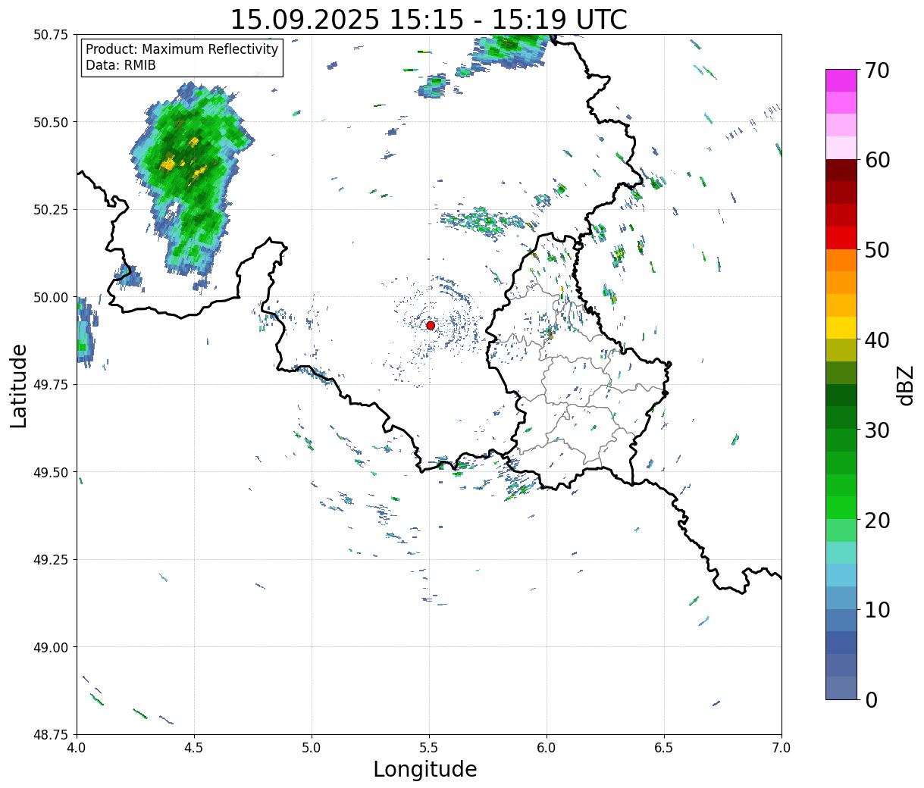Select the 'Data: RMIB' label
924x788 pixels.
[x=121, y=65]
